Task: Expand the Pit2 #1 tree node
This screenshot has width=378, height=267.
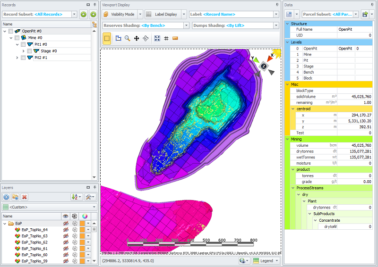Action: [x=17, y=58]
